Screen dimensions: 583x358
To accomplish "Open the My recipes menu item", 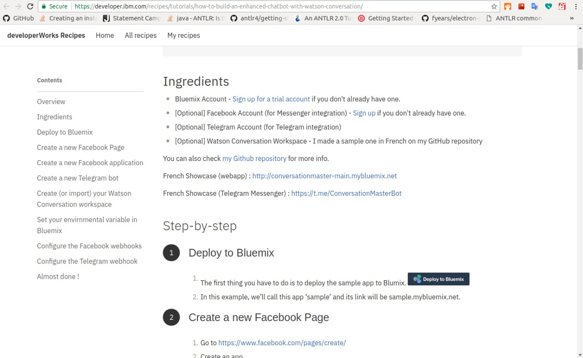I will pos(184,35).
